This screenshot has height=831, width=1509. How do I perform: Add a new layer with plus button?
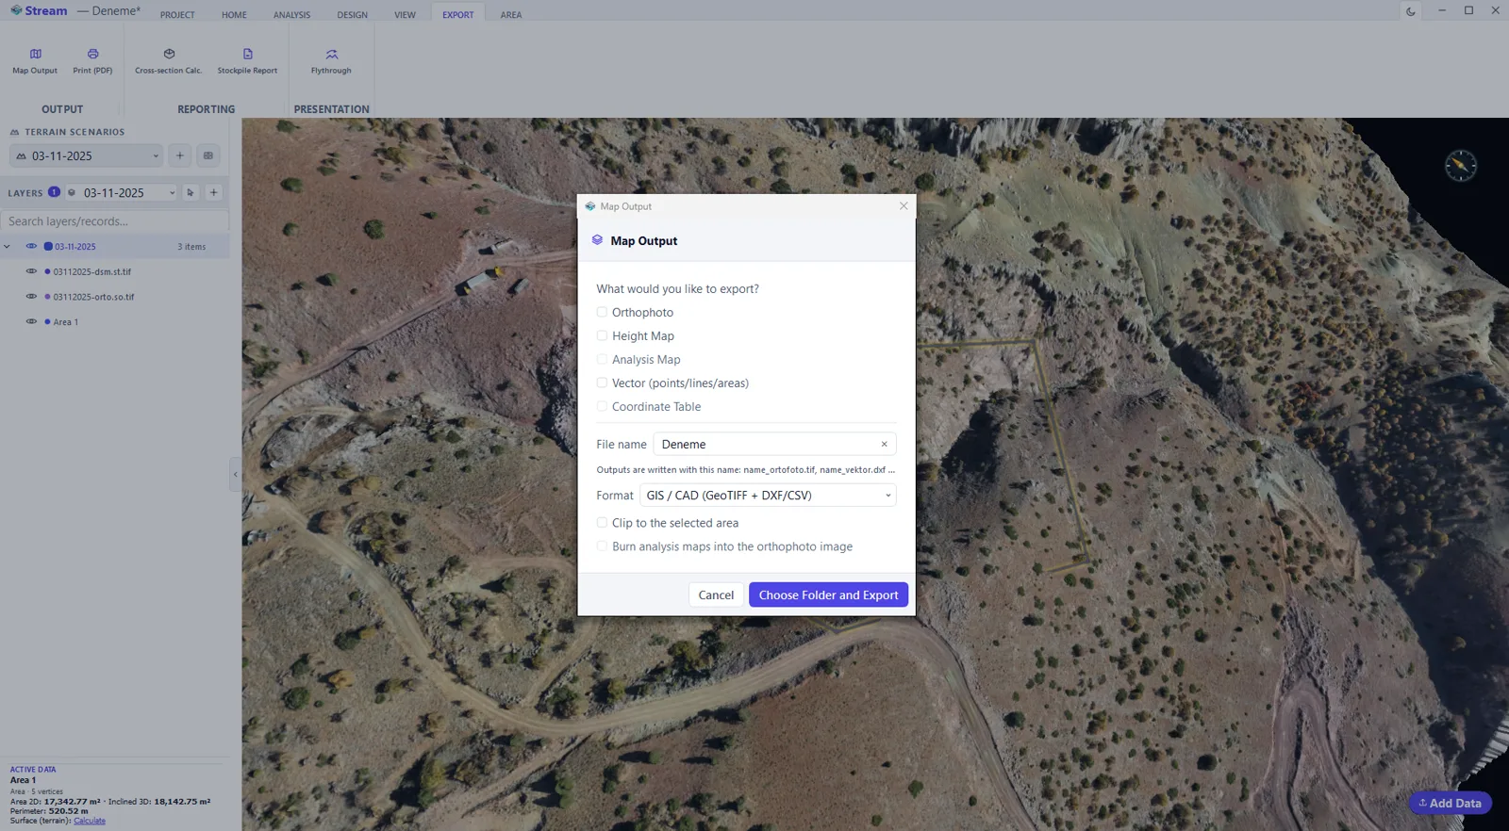tap(214, 192)
